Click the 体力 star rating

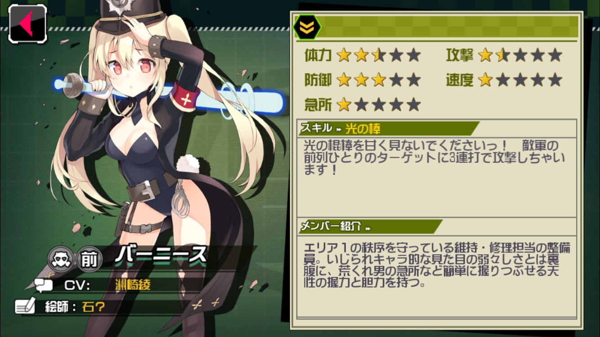pos(379,55)
